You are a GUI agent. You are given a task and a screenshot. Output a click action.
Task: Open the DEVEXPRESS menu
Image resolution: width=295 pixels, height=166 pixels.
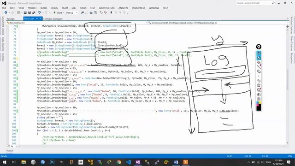click(138, 8)
